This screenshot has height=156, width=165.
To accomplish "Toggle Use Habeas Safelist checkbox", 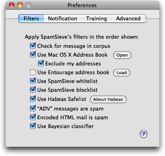I will point(33,99).
